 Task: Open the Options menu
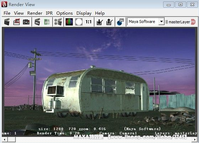coord(65,13)
